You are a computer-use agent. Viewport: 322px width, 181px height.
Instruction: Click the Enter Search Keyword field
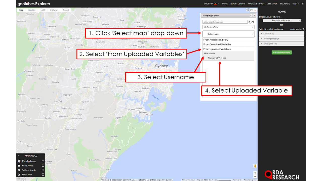click(x=225, y=22)
